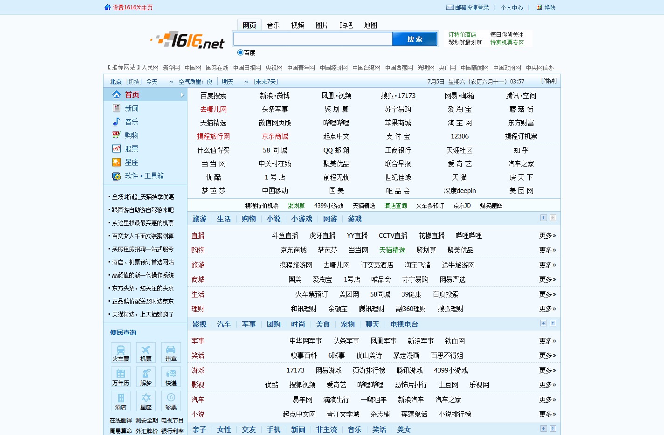Viewport: 664px width, 435px height.
Task: Select the 小游戏 category tab
Action: [x=302, y=219]
